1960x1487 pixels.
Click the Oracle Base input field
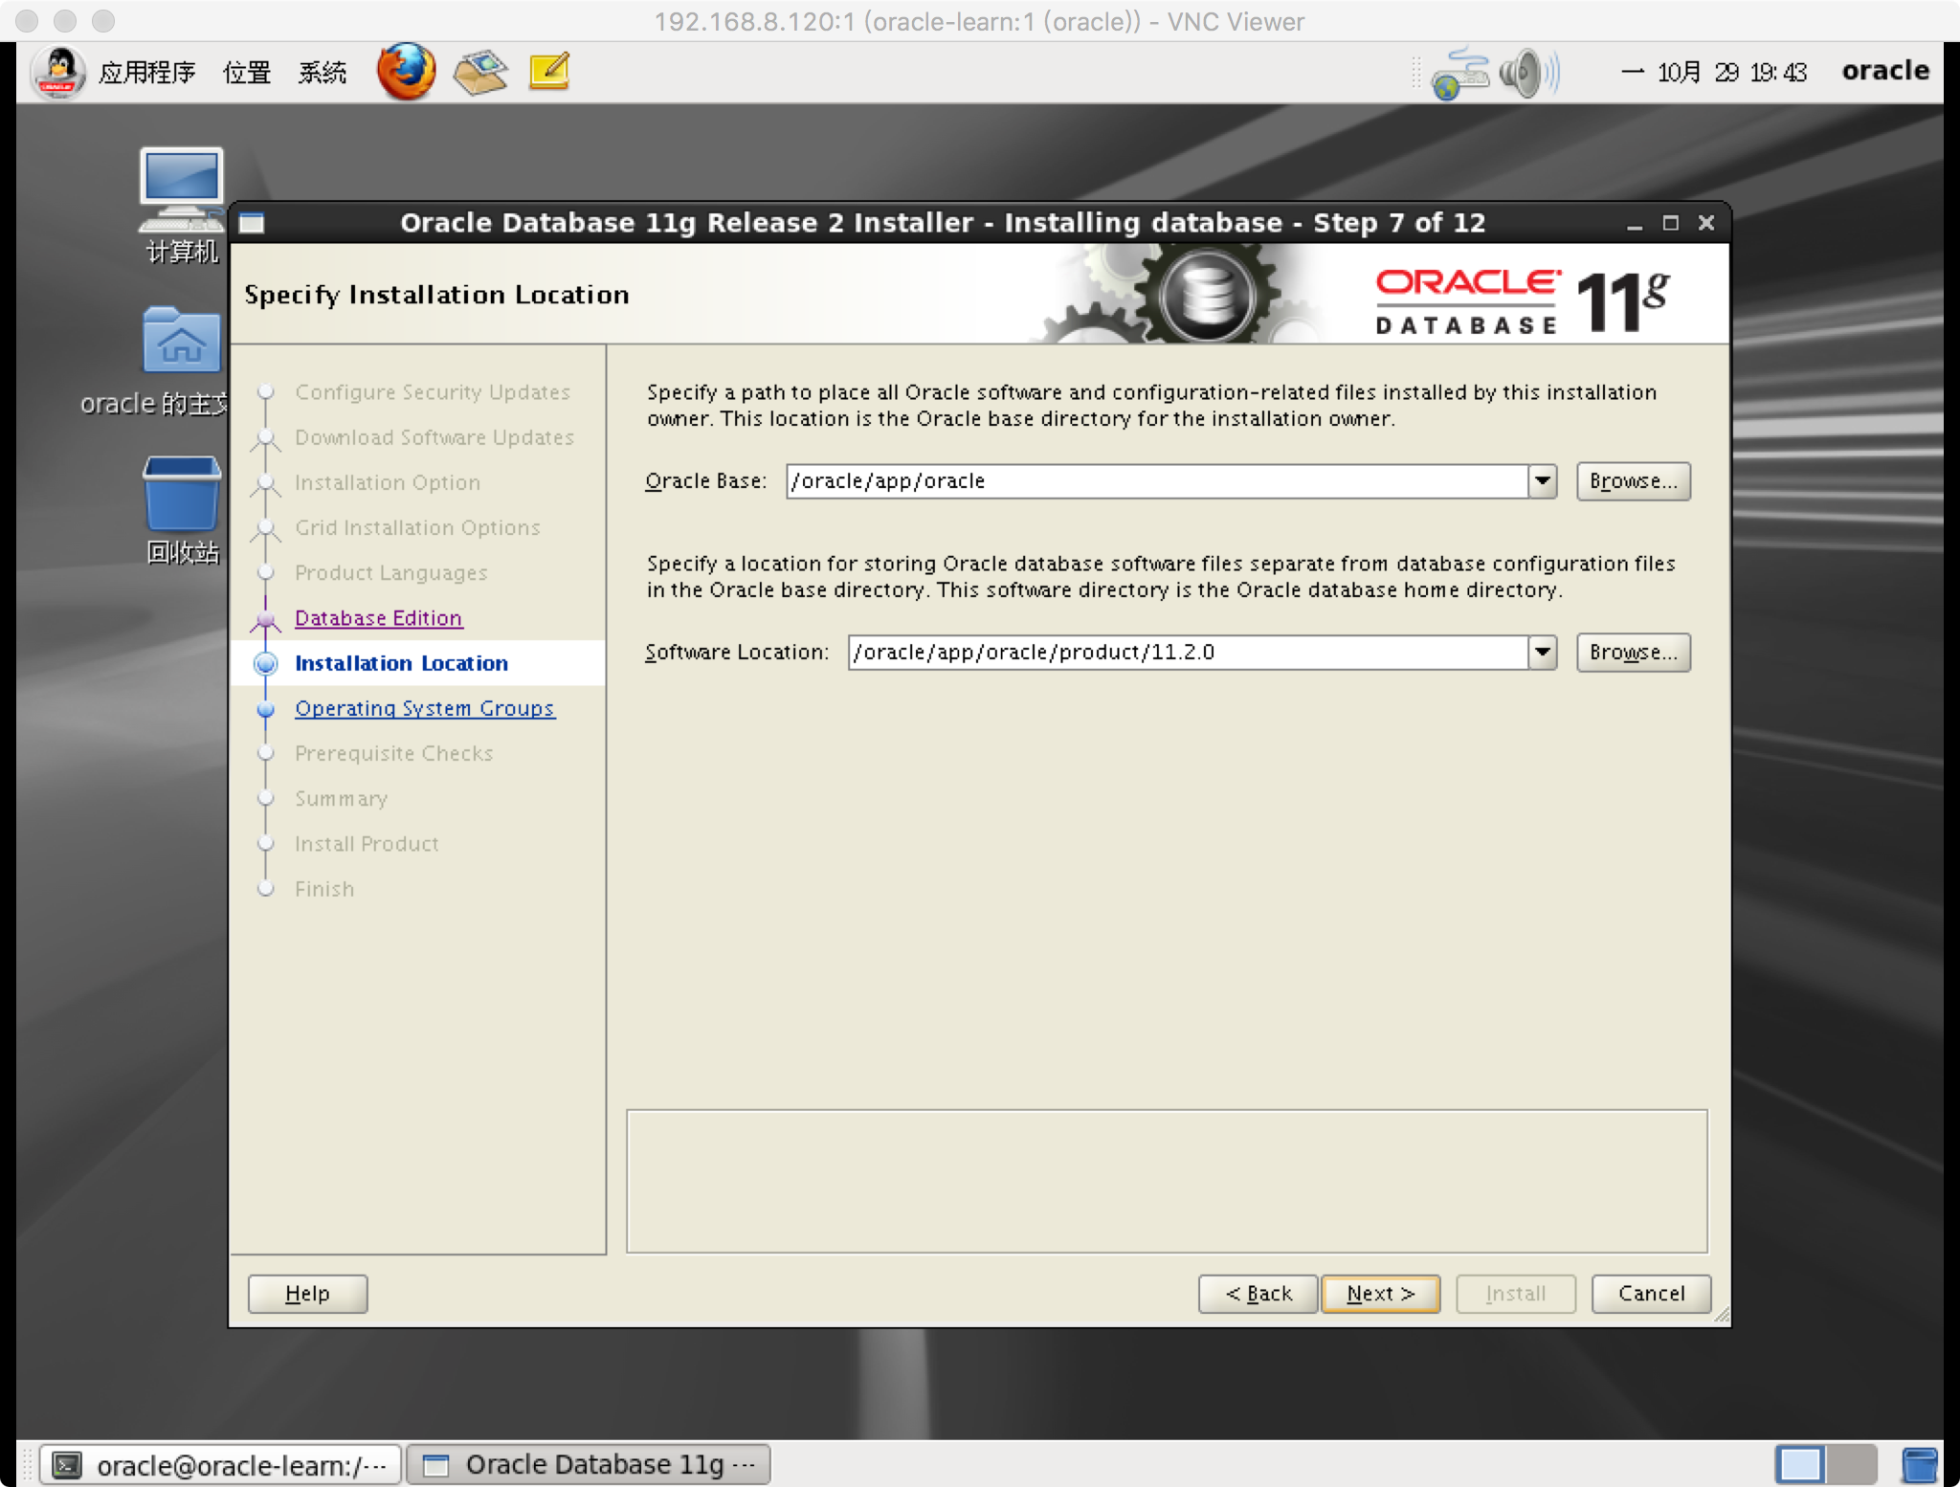tap(1169, 479)
